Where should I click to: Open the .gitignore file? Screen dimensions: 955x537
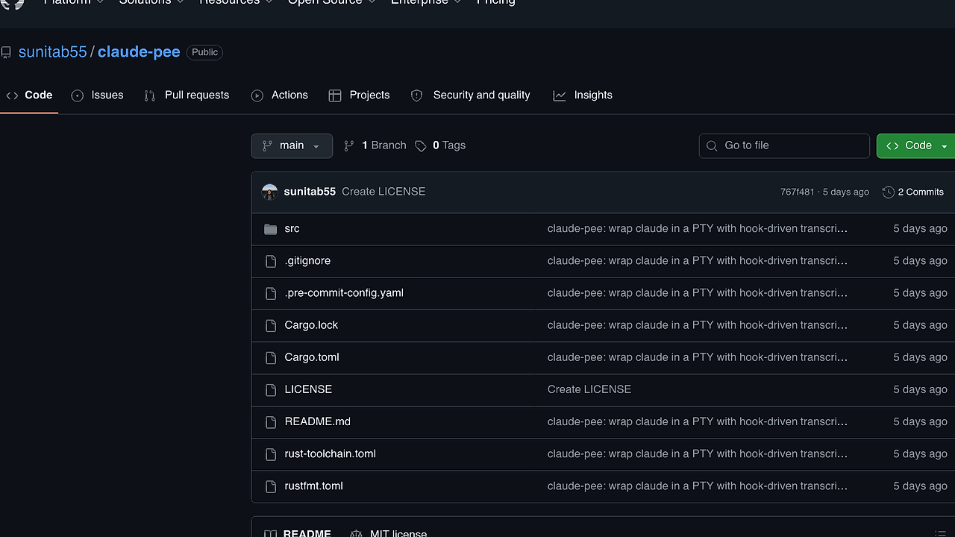pos(307,261)
